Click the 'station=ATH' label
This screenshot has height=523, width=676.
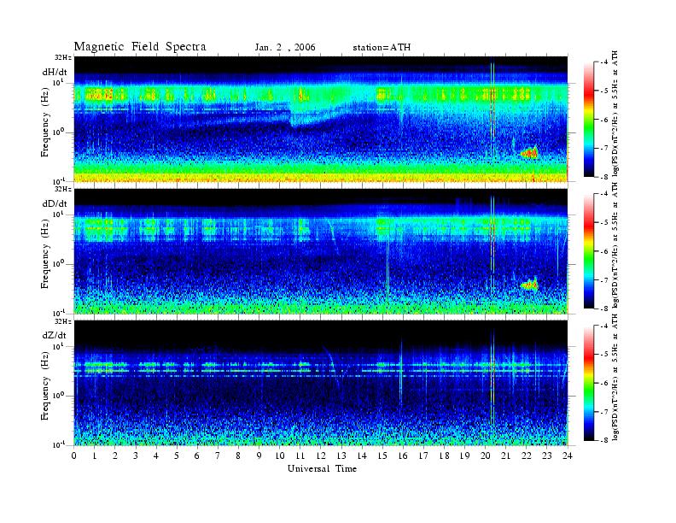click(x=382, y=48)
